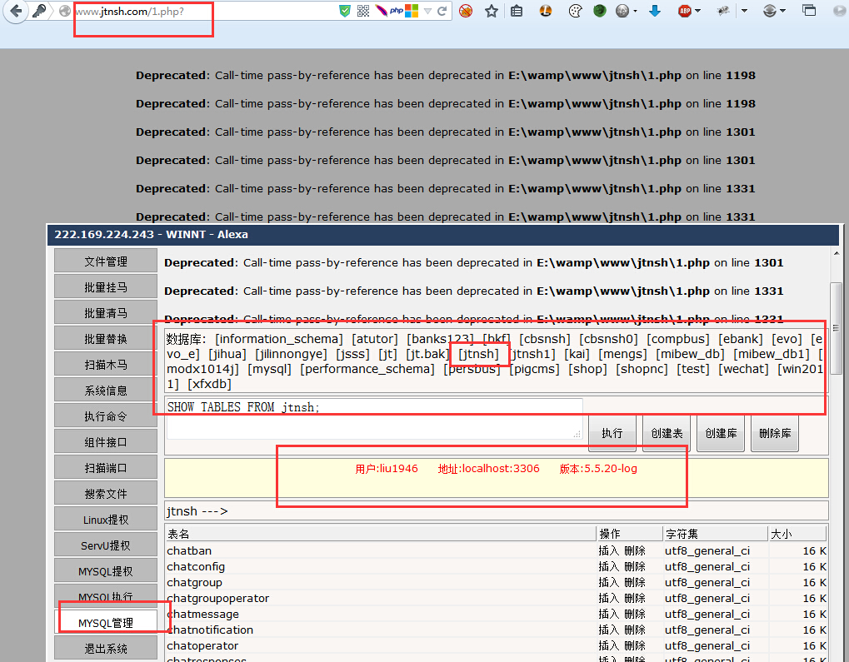Open the [wechat] database link
The height and width of the screenshot is (662, 849).
click(x=743, y=369)
